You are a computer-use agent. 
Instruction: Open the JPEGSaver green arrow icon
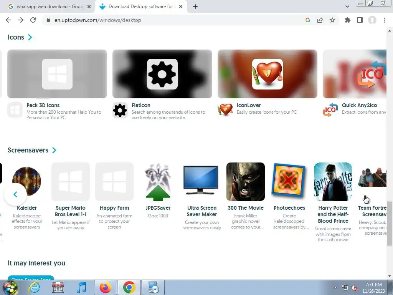coord(158,182)
